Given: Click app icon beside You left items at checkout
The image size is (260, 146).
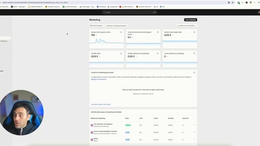Looking at the screenshot, I should [92, 125].
